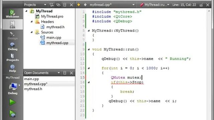The width and height of the screenshot is (214, 120).
Task: Click the Sources folder label
Action: coord(47,32)
